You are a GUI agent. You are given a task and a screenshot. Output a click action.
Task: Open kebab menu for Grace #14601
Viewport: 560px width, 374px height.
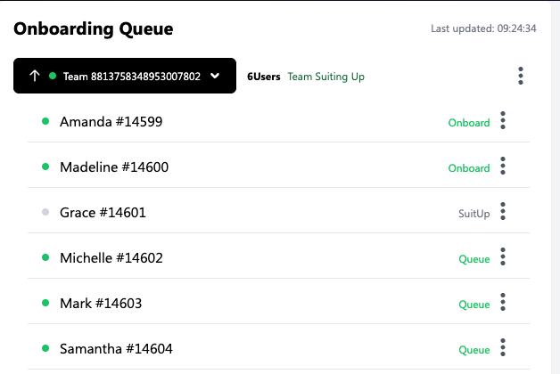503,212
